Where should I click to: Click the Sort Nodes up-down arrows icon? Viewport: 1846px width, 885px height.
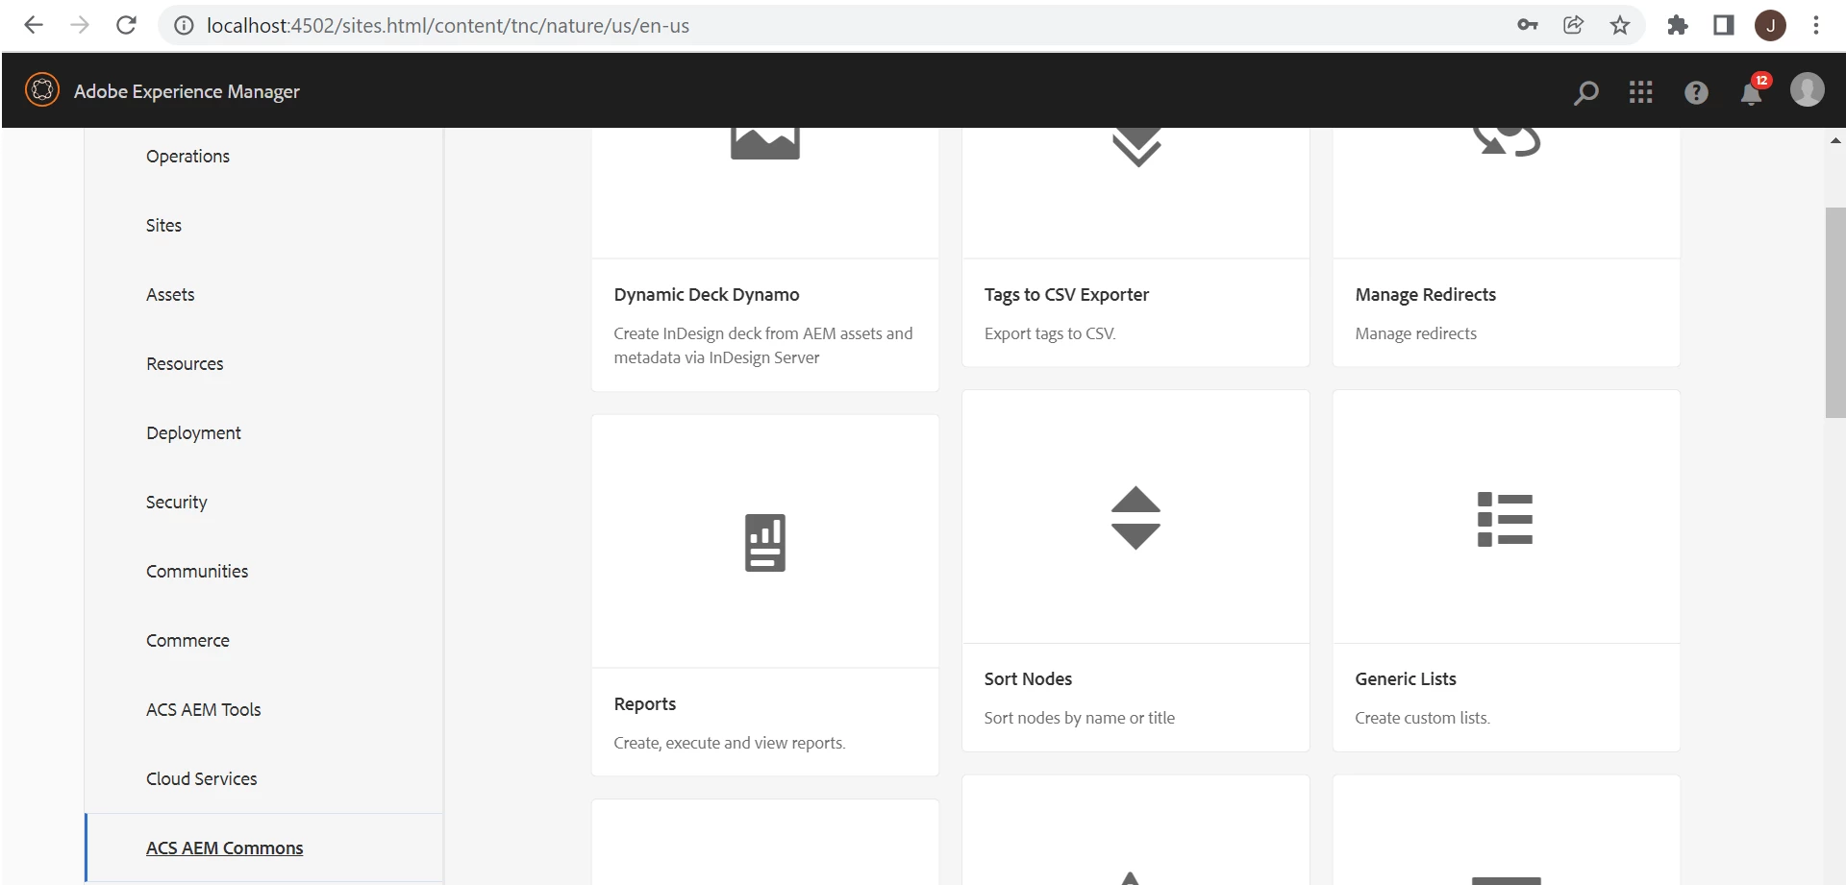[1135, 518]
